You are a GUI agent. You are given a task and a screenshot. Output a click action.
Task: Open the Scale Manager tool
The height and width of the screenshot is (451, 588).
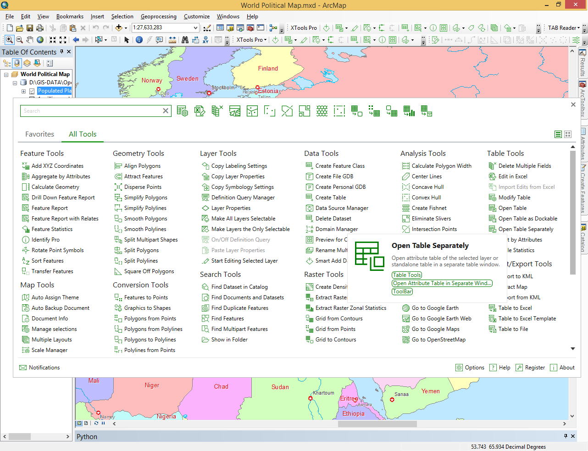(44, 350)
